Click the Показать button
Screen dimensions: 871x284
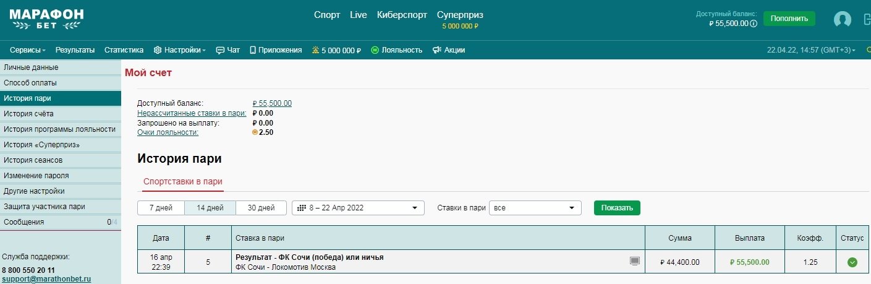pos(616,208)
